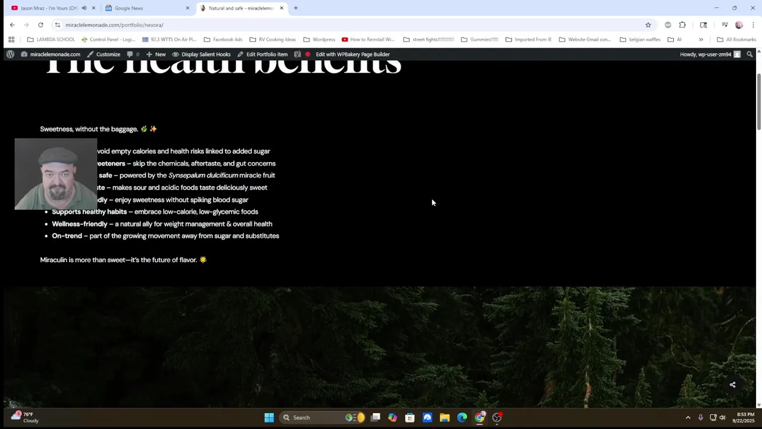The height and width of the screenshot is (429, 762).
Task: Open Customize in the WP admin bar
Action: 104,54
